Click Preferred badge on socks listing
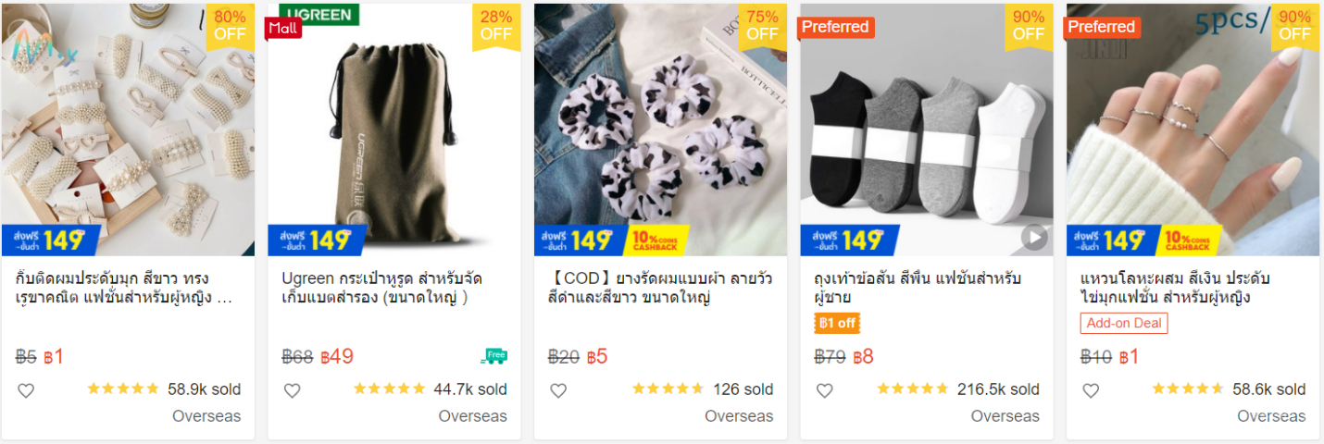 tap(835, 27)
